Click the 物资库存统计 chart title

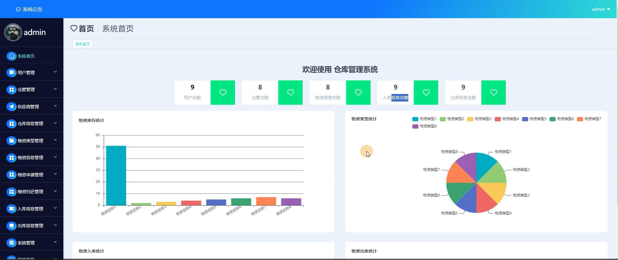coord(91,120)
